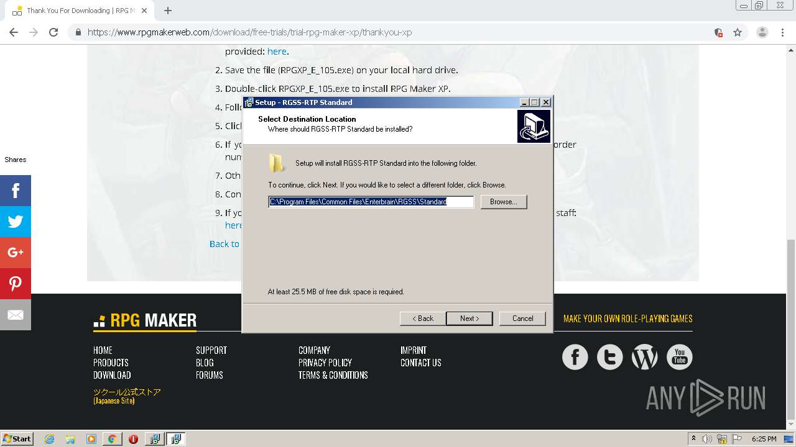This screenshot has height=447, width=796.
Task: Open the DOWNLOAD footer link
Action: [112, 375]
